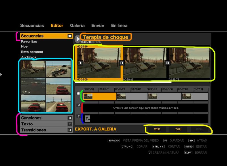Select the orange first clip on timeline

[100, 96]
